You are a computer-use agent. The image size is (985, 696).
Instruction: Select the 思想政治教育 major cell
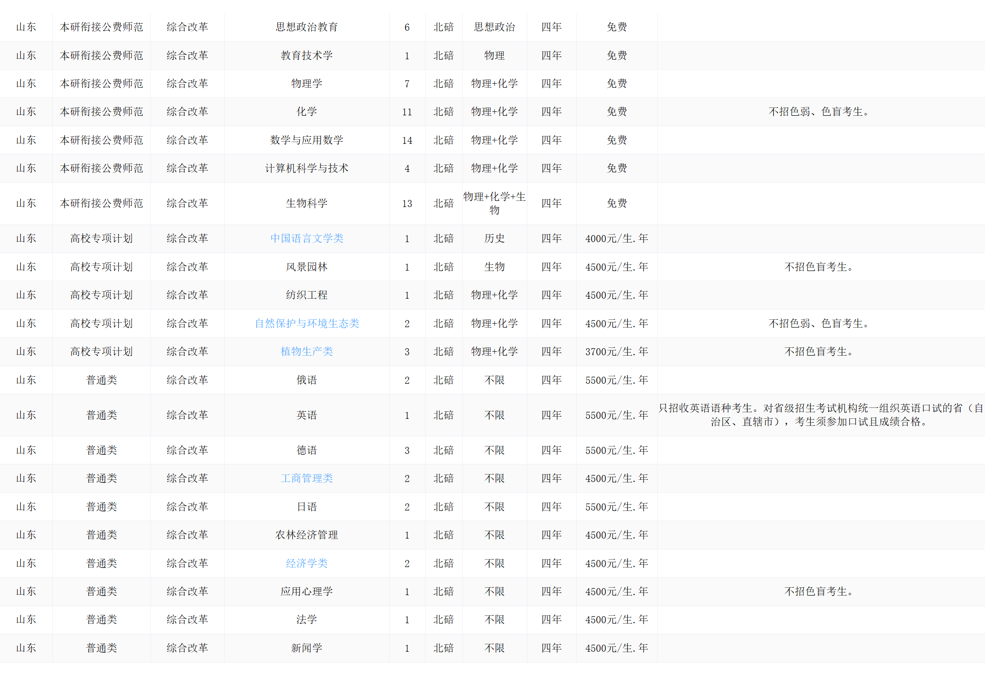coord(307,27)
